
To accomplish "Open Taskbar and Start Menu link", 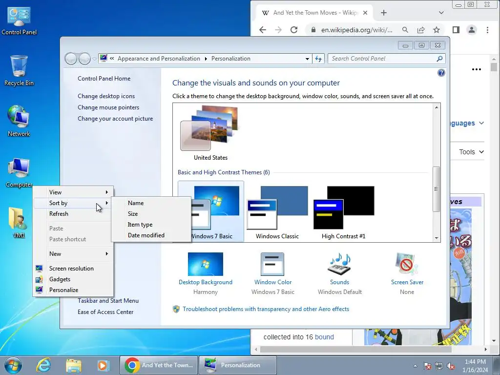I will pos(108,301).
